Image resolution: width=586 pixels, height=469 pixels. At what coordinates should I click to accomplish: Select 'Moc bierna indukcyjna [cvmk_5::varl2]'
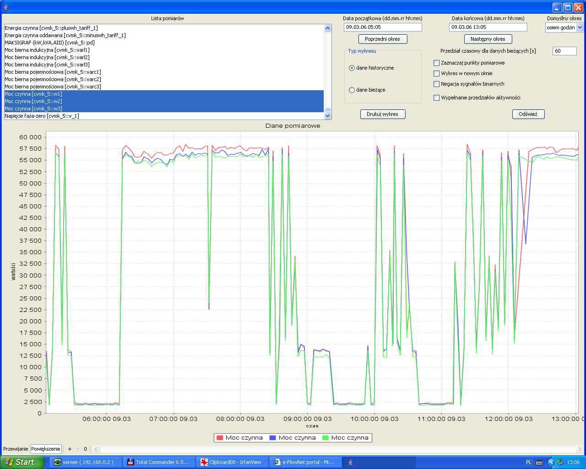coord(164,57)
